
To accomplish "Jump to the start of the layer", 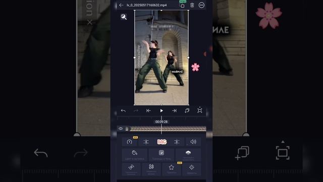I will pos(148,111).
